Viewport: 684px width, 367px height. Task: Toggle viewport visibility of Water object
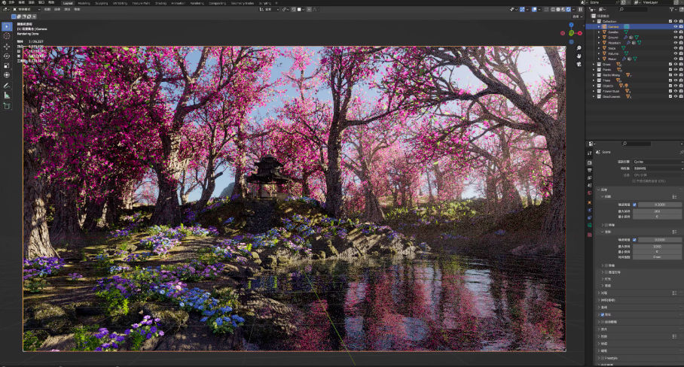[x=675, y=59]
